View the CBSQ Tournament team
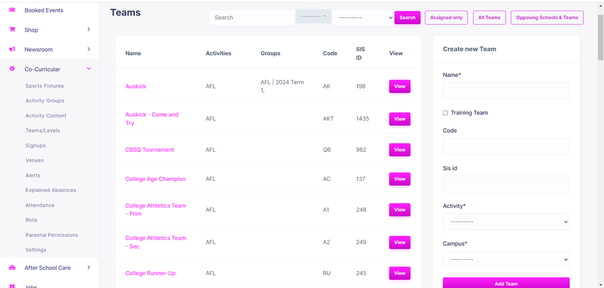This screenshot has height=288, width=604. point(400,150)
